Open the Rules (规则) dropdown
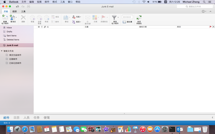The image size is (215, 134). tap(77, 22)
